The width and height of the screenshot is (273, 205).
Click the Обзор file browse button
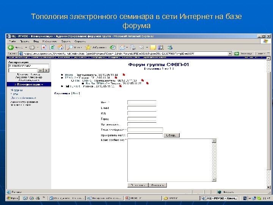[171, 135]
